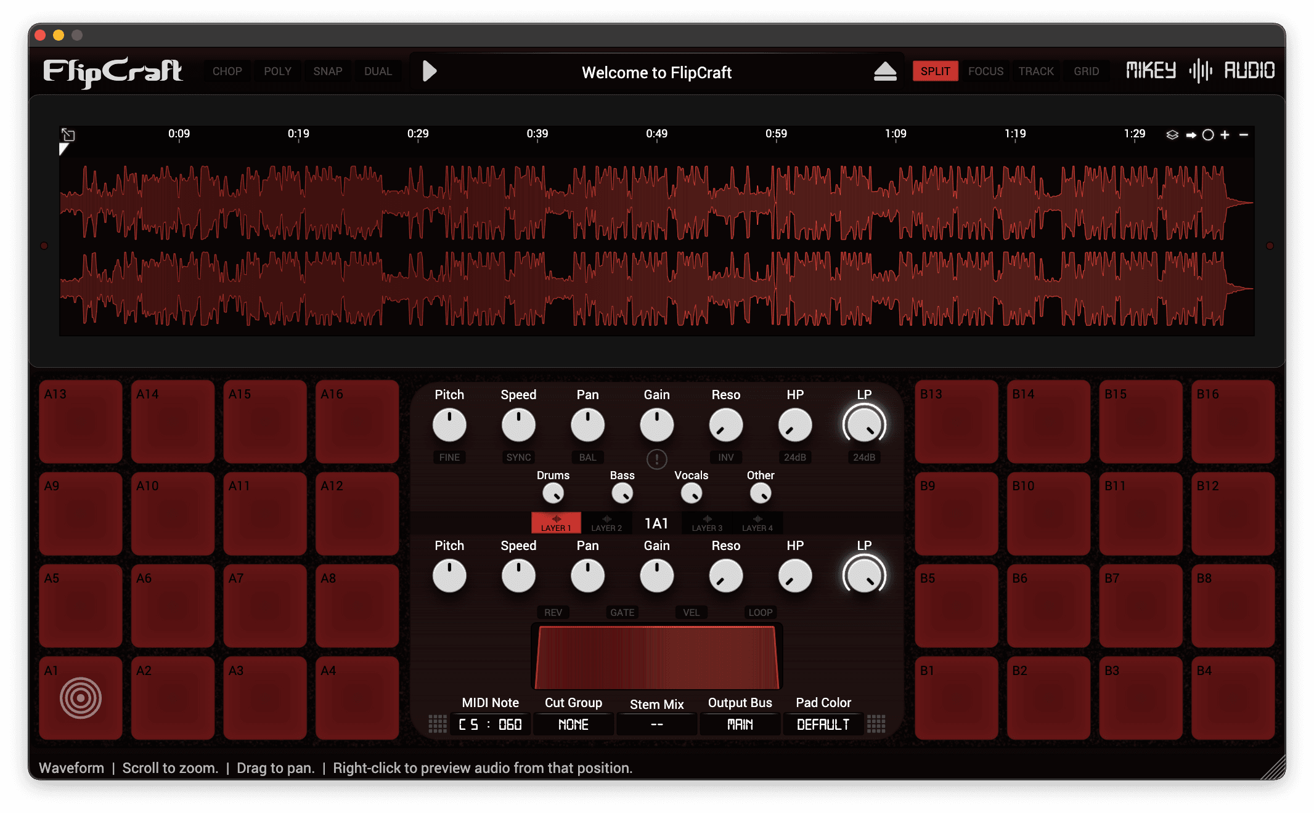Click the minus zoom-out icon on waveform
The width and height of the screenshot is (1314, 813).
1244,134
